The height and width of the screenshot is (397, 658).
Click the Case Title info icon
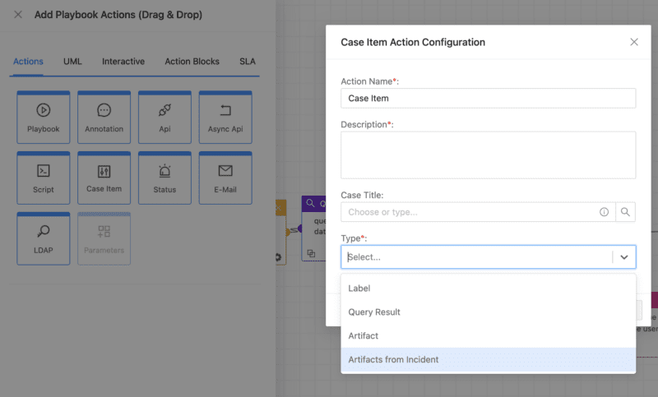point(604,212)
